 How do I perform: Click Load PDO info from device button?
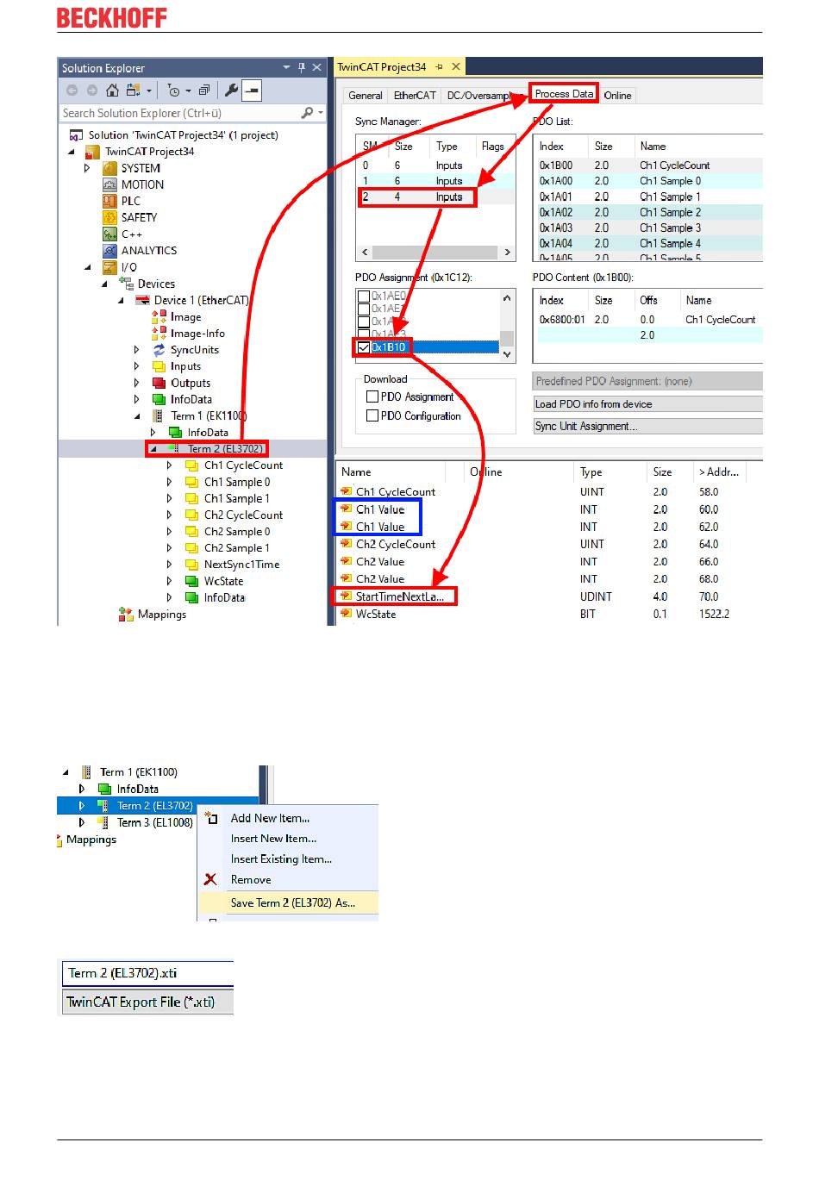coord(647,404)
